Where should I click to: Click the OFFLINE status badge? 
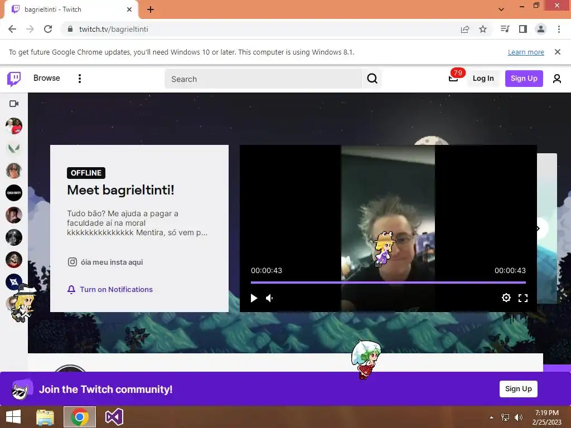[86, 173]
